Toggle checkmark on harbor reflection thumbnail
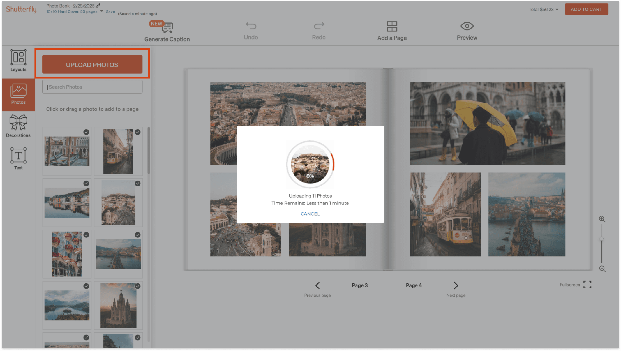The width and height of the screenshot is (621, 351). click(86, 183)
